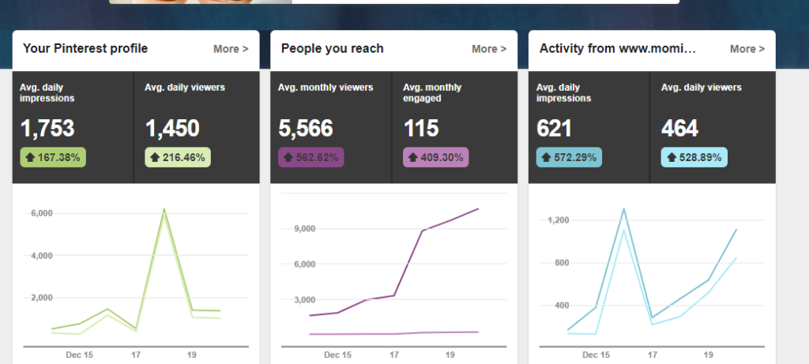This screenshot has height=364, width=809.
Task: Click the 1,200 axis label in the blue chart
Action: pos(559,220)
